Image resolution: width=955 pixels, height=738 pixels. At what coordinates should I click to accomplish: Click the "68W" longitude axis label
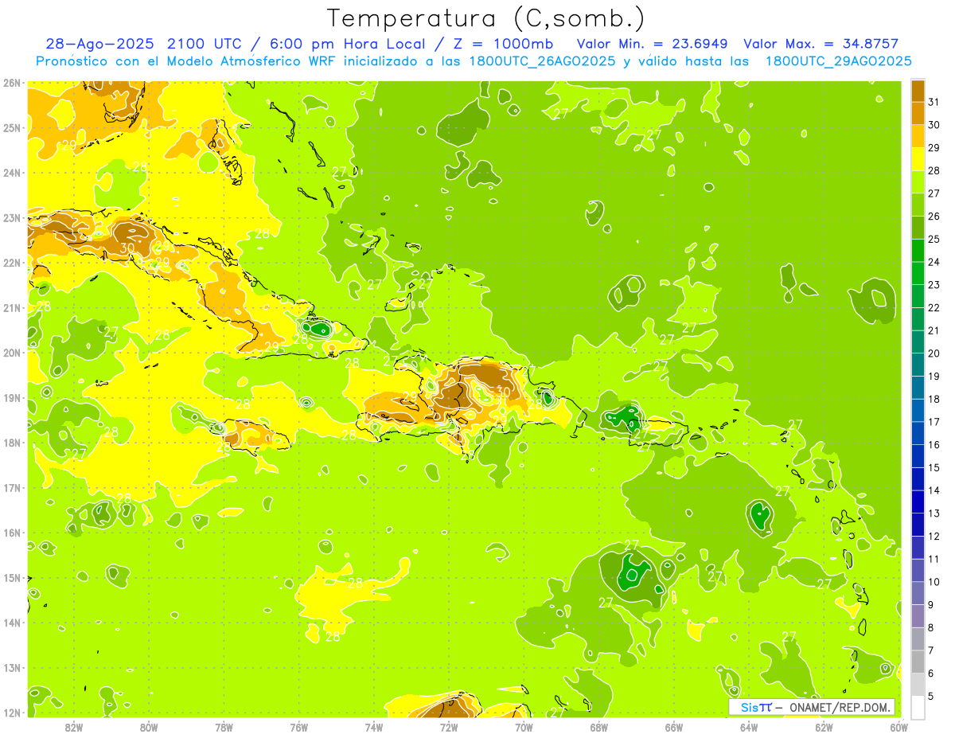coord(598,727)
